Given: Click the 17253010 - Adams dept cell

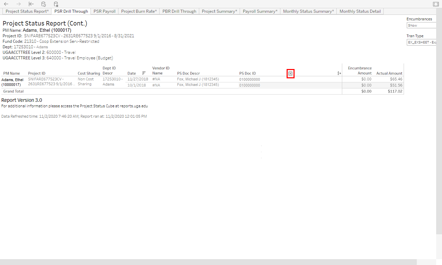Looking at the screenshot, I should click(113, 81).
